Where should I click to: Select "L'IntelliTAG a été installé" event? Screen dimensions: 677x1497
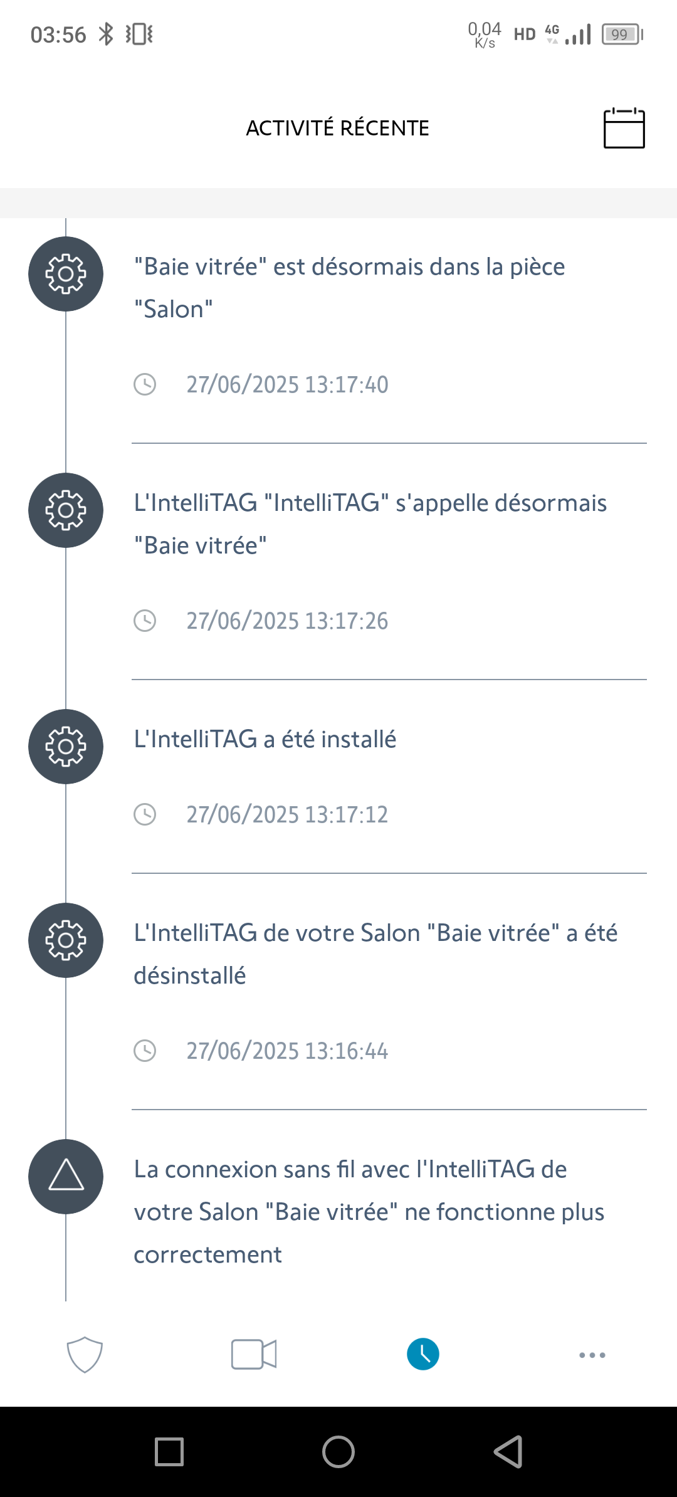tap(265, 740)
